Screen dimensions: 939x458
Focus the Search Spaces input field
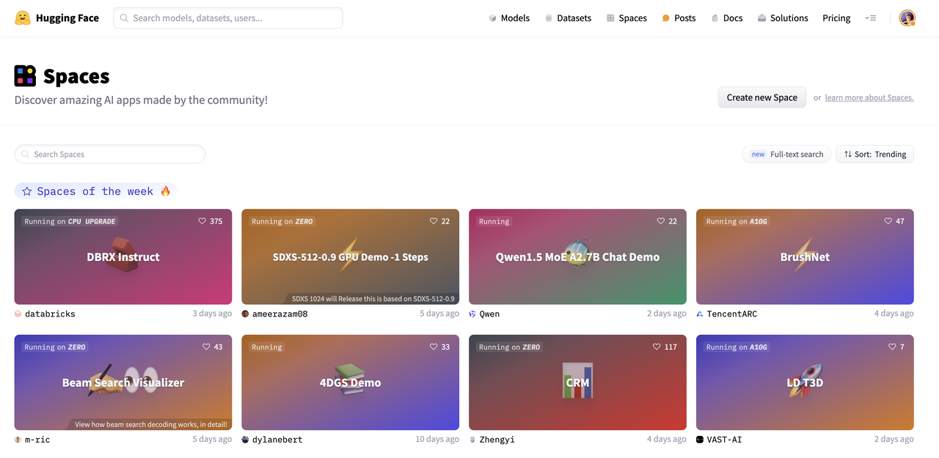click(110, 154)
